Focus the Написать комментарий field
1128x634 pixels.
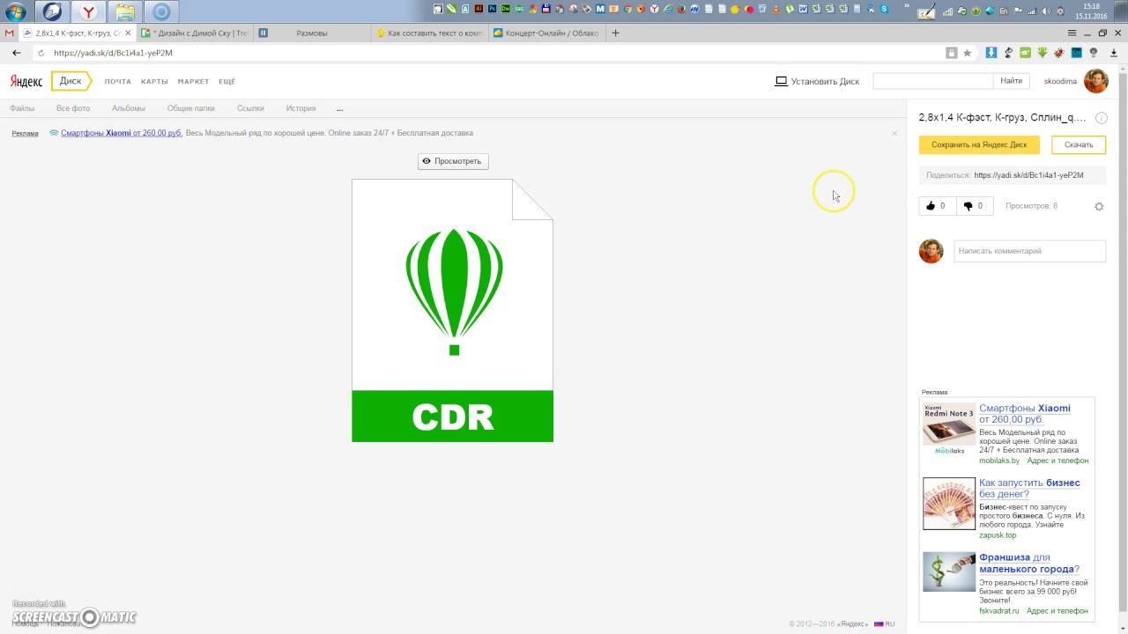click(x=1029, y=251)
